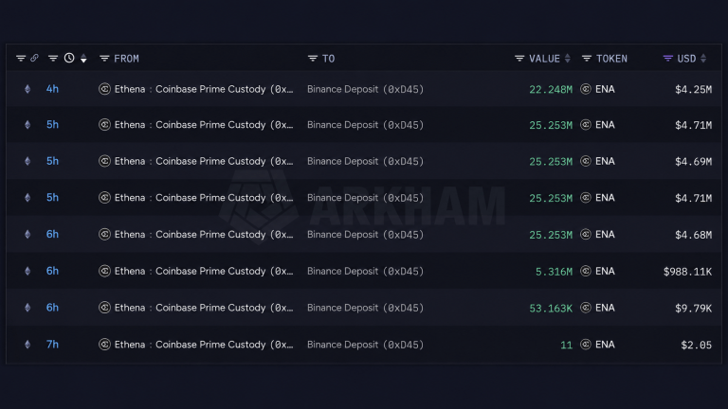Sort by time using header arrows

coord(83,59)
